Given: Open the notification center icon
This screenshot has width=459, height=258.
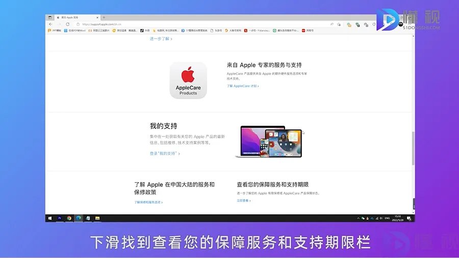Looking at the screenshot, I should [x=409, y=218].
